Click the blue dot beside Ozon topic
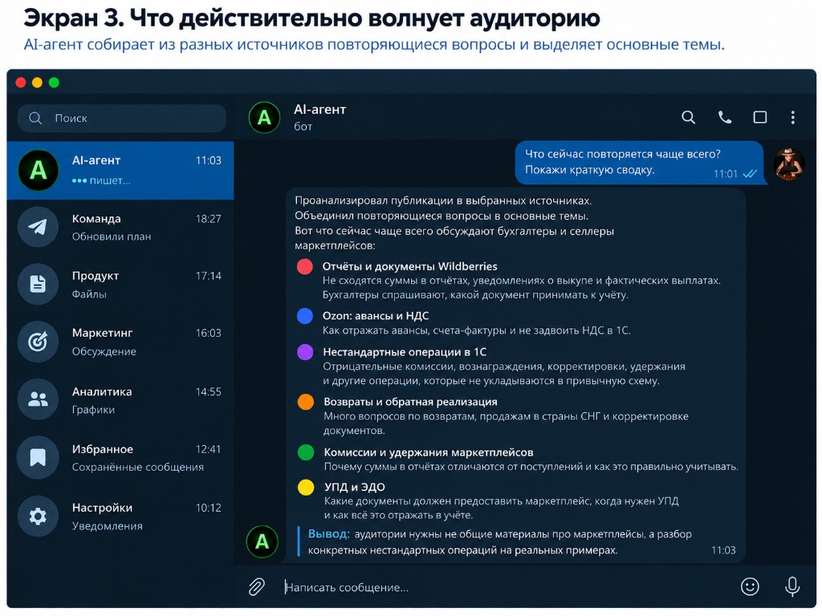This screenshot has height=616, width=822. pos(305,316)
